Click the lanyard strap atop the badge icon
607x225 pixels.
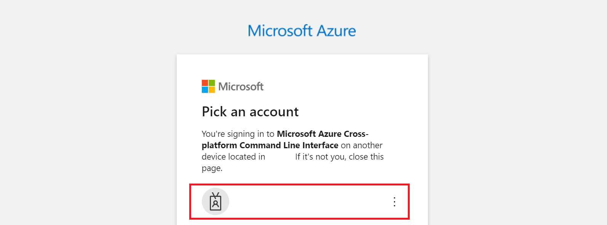pos(216,195)
